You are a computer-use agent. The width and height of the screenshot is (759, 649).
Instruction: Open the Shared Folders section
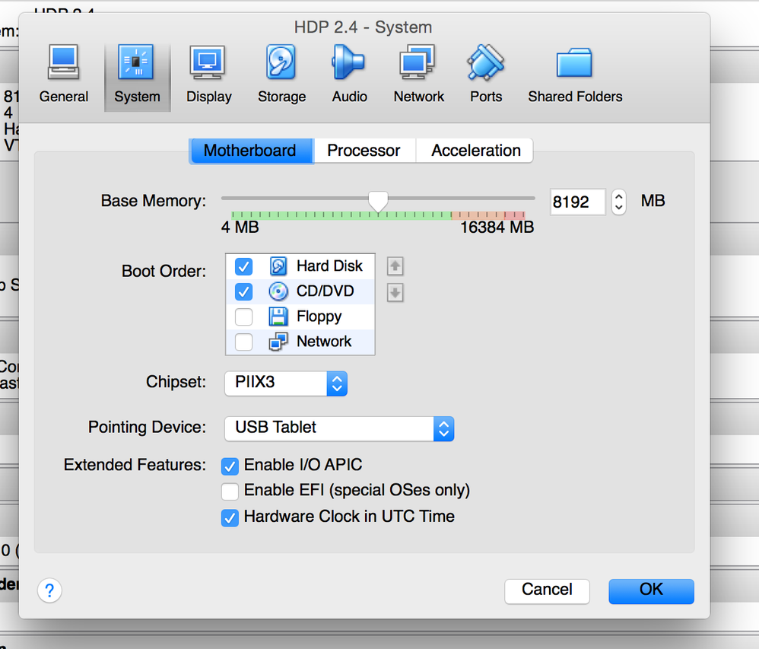tap(575, 75)
